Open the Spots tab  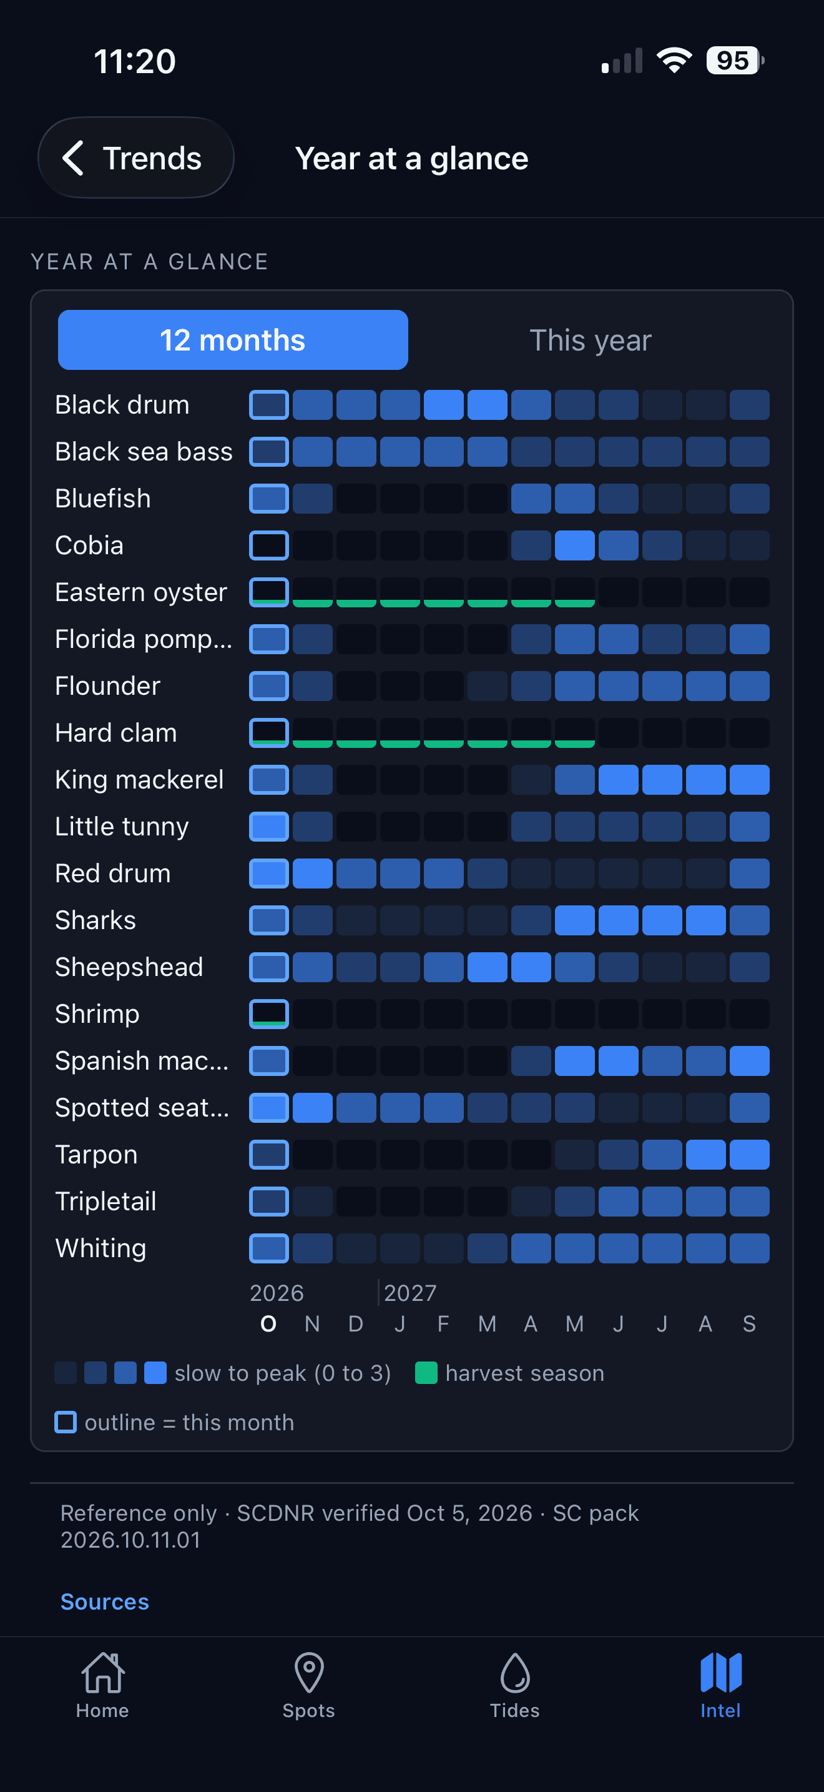click(309, 1685)
